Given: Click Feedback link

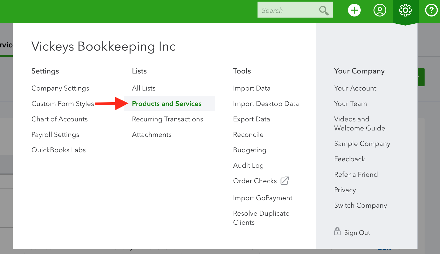Looking at the screenshot, I should click(x=349, y=159).
